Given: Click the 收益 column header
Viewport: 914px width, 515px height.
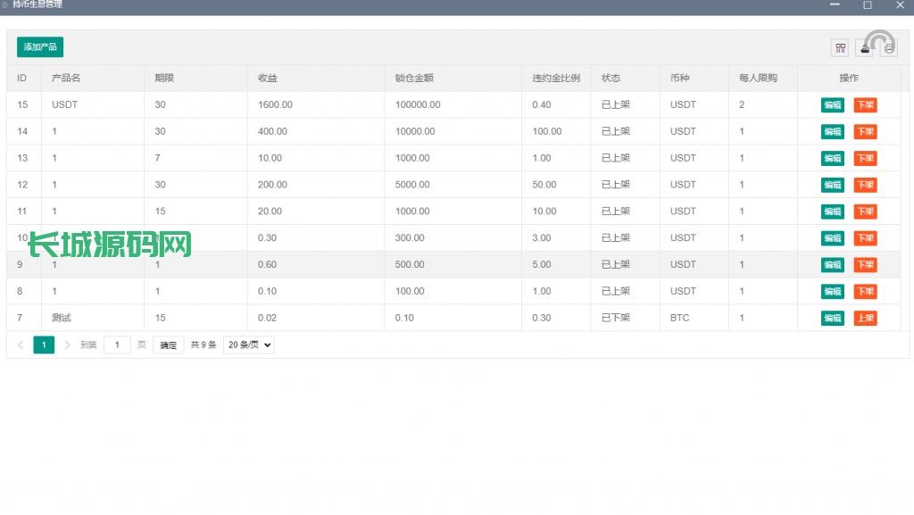Looking at the screenshot, I should tap(268, 79).
